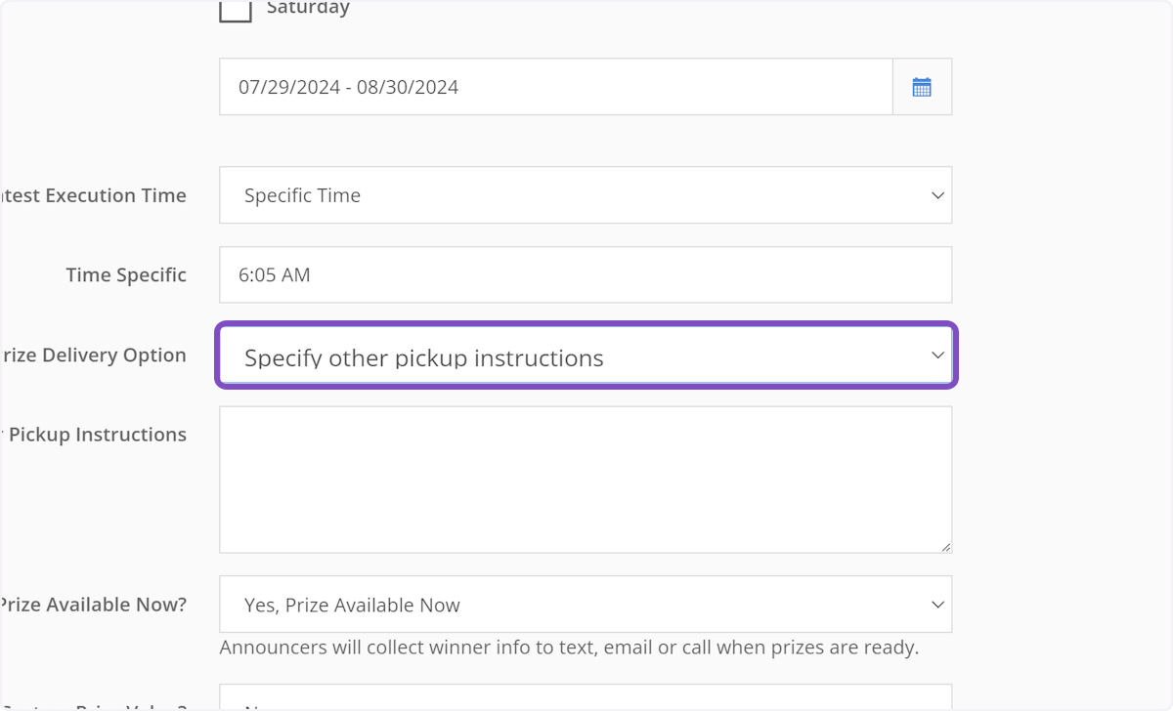Open the Contest Execution Time dropdown
1173x711 pixels.
[585, 195]
